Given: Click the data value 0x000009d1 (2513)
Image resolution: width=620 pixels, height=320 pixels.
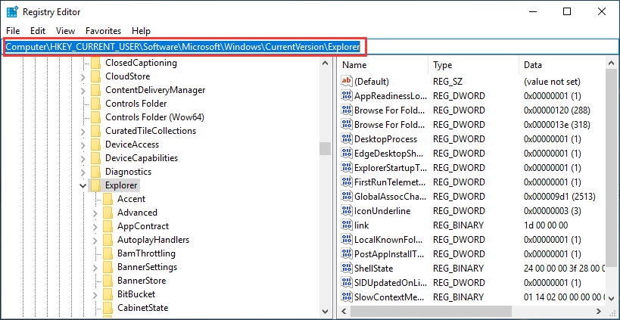Looking at the screenshot, I should [x=559, y=197].
